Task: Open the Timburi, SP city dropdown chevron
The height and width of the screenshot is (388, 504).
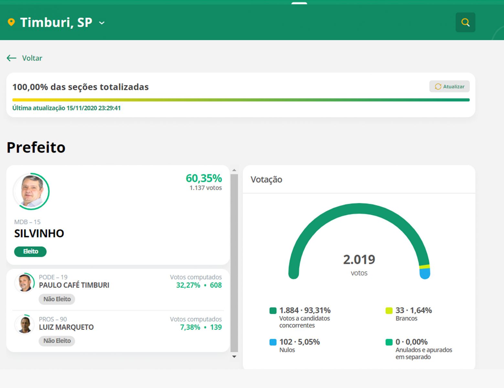Action: [x=102, y=23]
